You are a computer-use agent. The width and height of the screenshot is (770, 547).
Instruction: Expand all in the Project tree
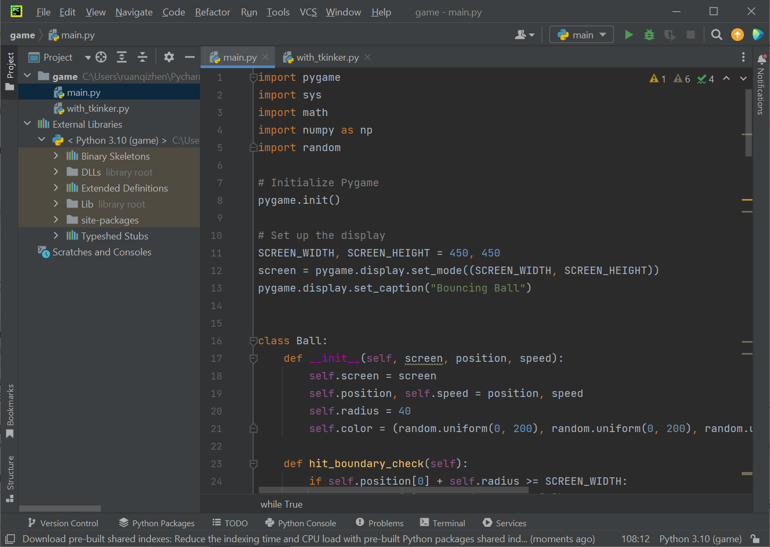point(122,57)
